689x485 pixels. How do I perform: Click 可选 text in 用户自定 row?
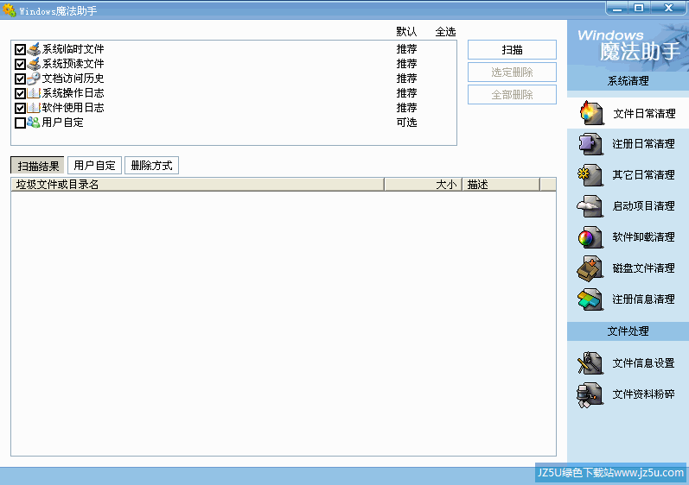(406, 123)
